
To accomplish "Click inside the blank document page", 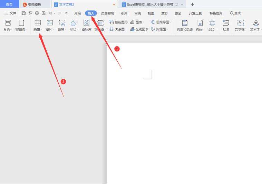I will pos(184,113).
